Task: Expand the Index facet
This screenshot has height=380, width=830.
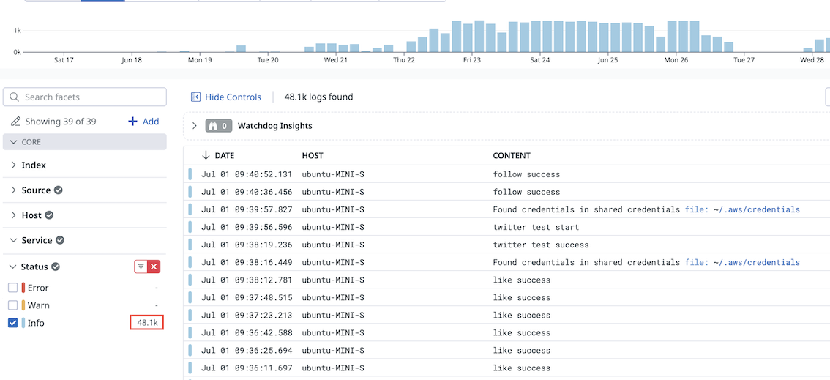Action: pos(14,165)
